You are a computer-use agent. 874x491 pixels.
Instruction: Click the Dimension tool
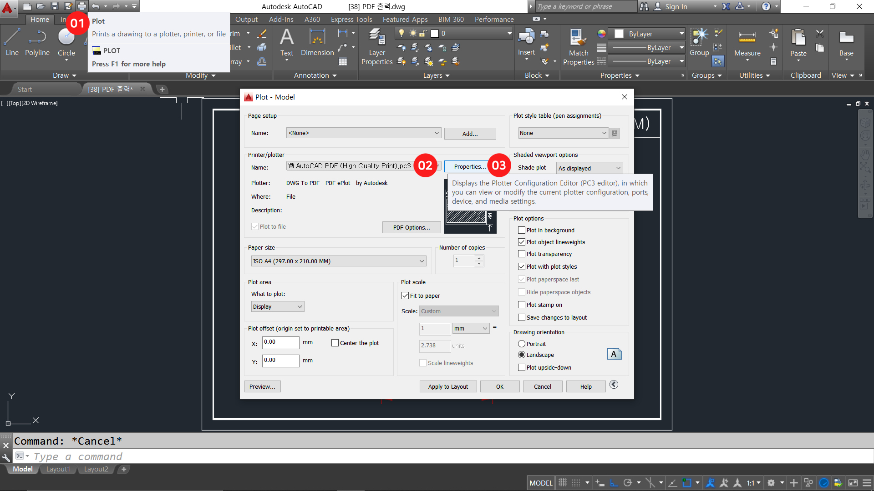[317, 42]
